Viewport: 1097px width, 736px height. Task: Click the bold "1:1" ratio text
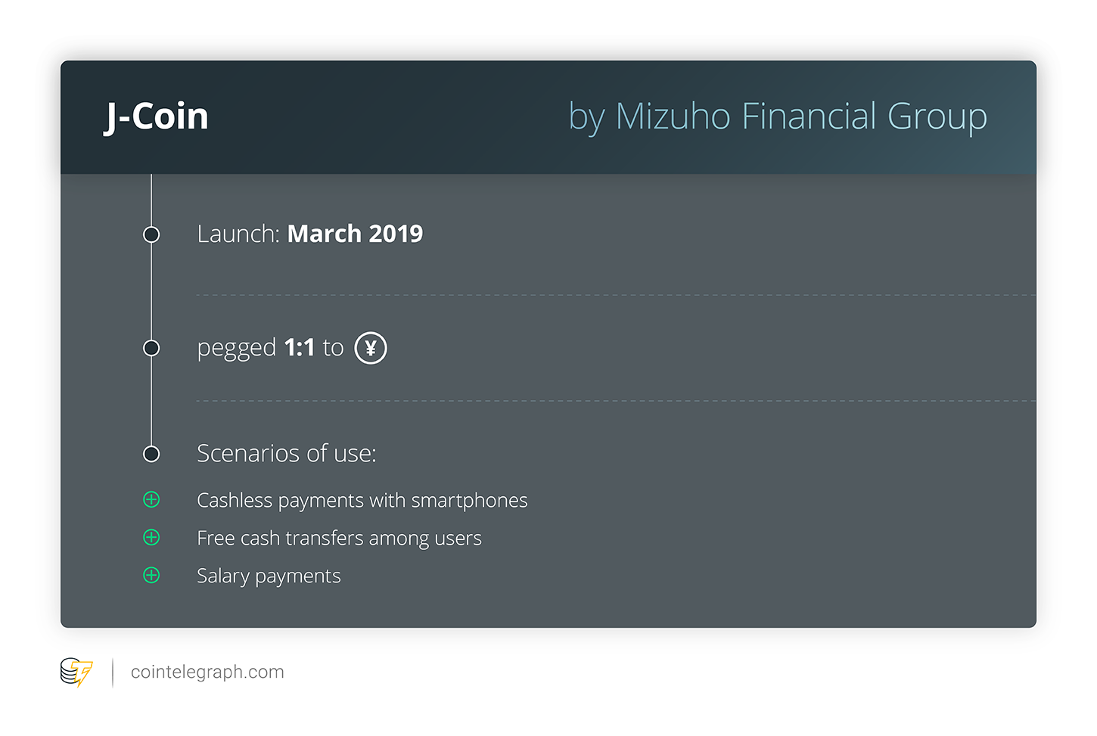pyautogui.click(x=299, y=347)
